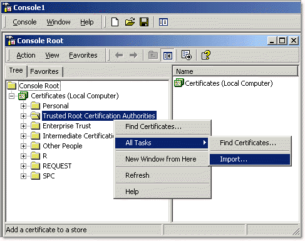305x241 pixels.
Task: Choose Help in the context menu
Action: pos(162,192)
